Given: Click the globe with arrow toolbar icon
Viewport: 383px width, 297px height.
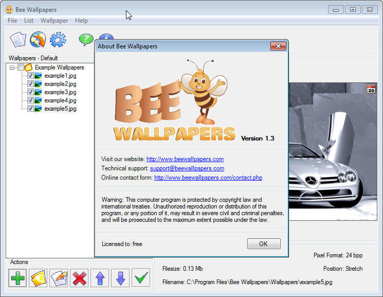Looking at the screenshot, I should [38, 40].
